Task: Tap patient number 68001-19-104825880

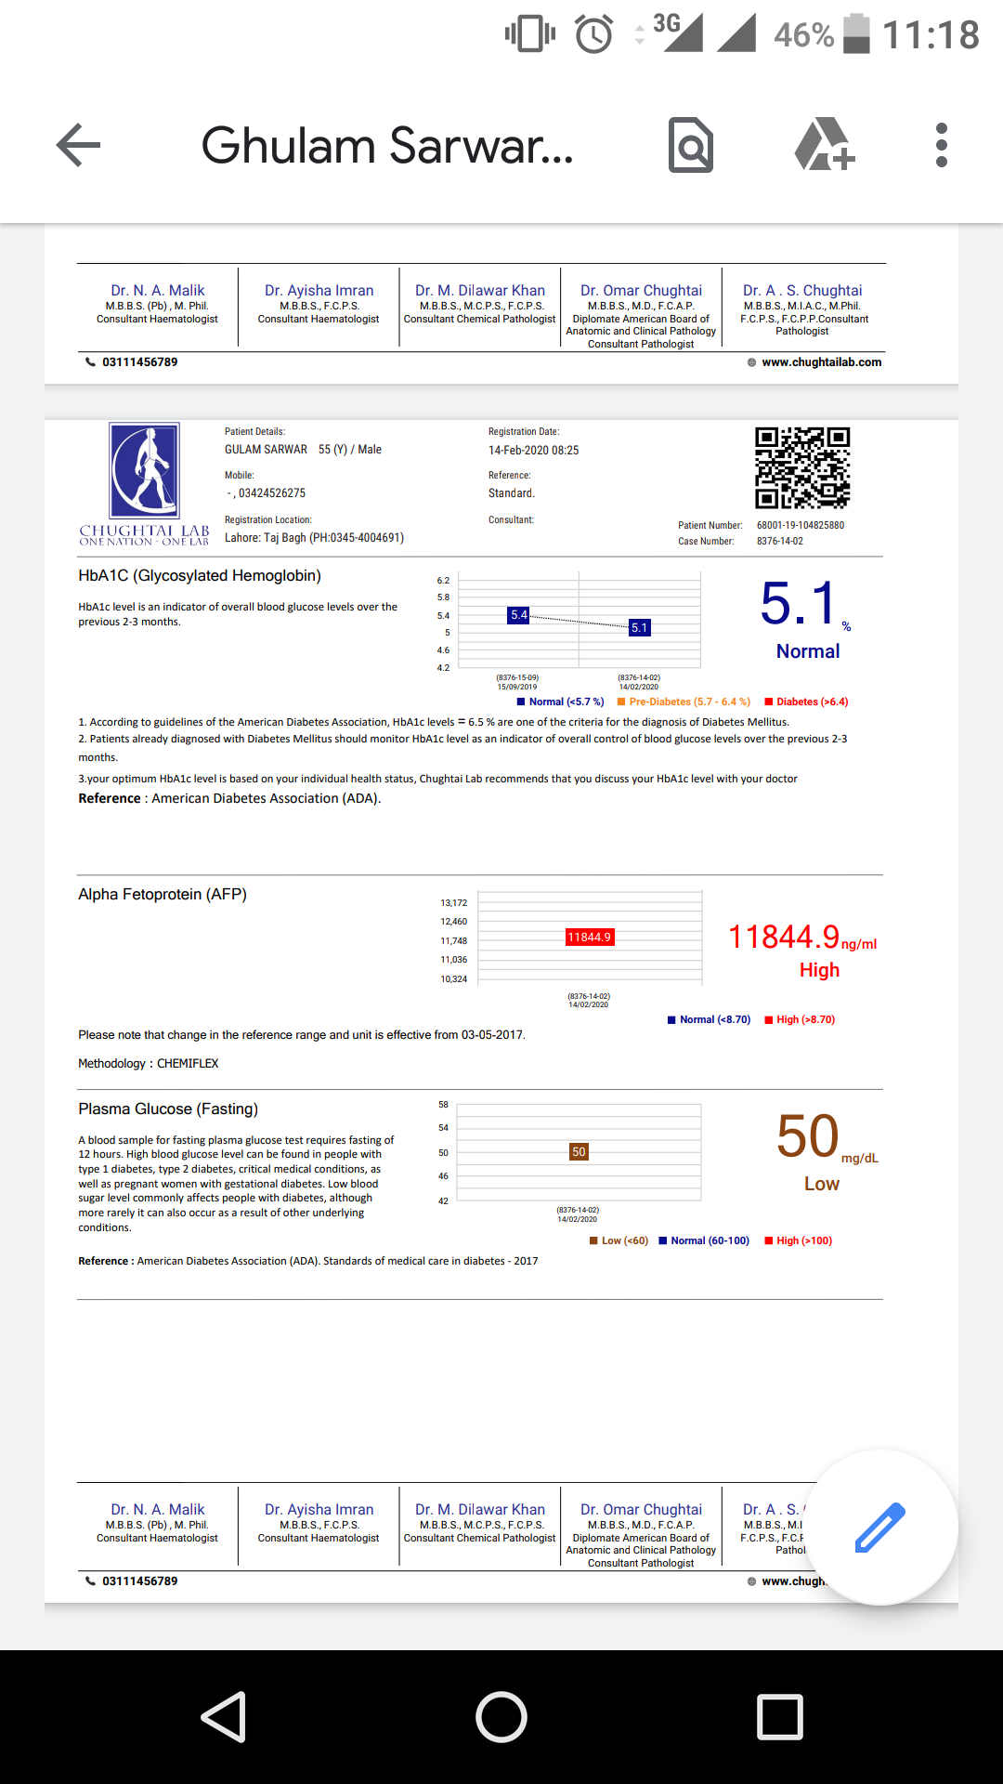Action: click(x=801, y=526)
